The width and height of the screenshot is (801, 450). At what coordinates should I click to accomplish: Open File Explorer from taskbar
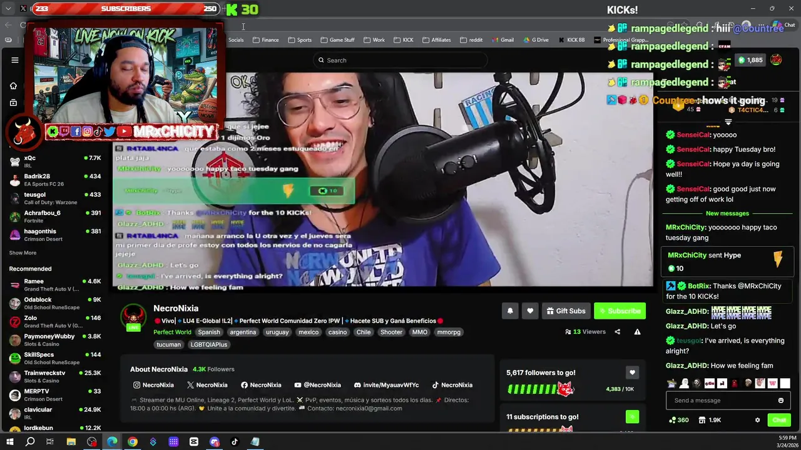[x=71, y=442]
